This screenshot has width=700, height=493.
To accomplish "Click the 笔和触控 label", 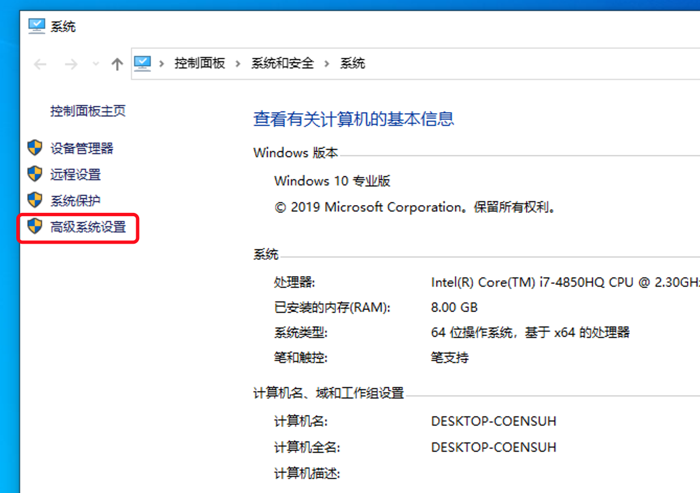I will pos(301,357).
